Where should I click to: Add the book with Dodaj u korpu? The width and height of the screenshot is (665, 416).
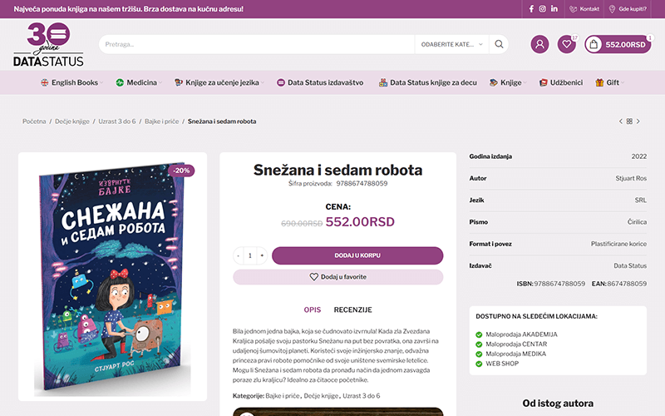[x=357, y=255]
